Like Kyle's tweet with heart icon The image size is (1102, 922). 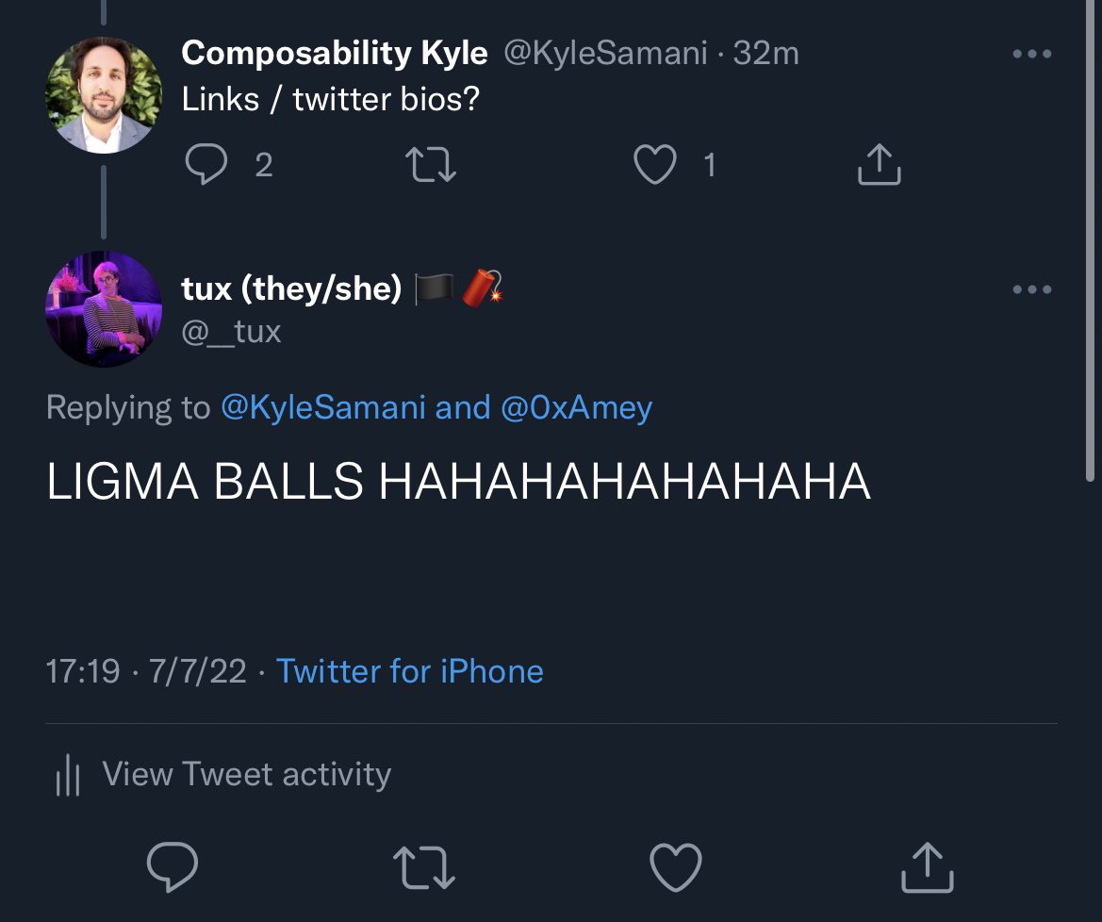pos(655,164)
